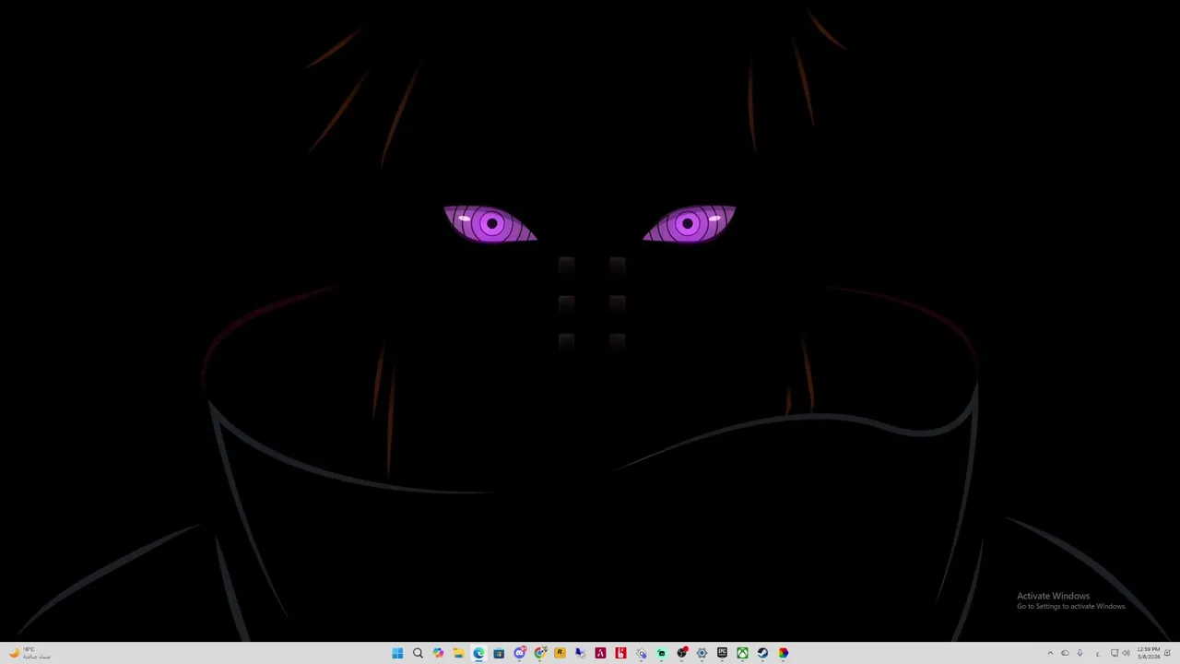The width and height of the screenshot is (1180, 664).
Task: Open network status in system tray
Action: coord(1115,653)
